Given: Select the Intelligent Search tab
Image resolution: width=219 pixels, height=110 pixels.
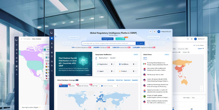Looking at the screenshot, I should tap(107, 39).
